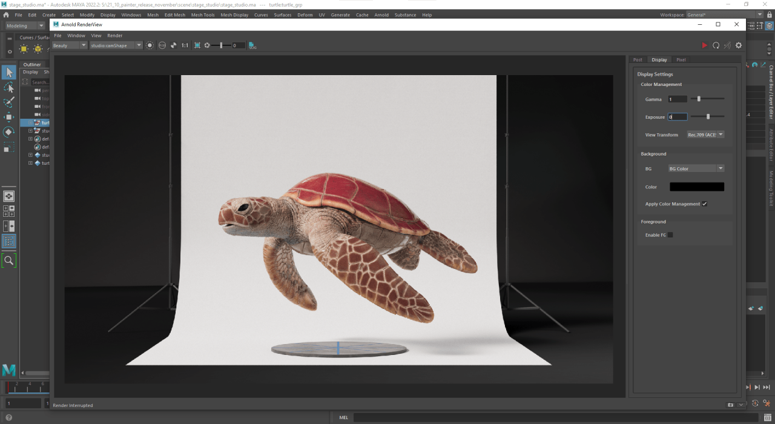Open the BG Color background dropdown
This screenshot has width=775, height=424.
coord(696,168)
